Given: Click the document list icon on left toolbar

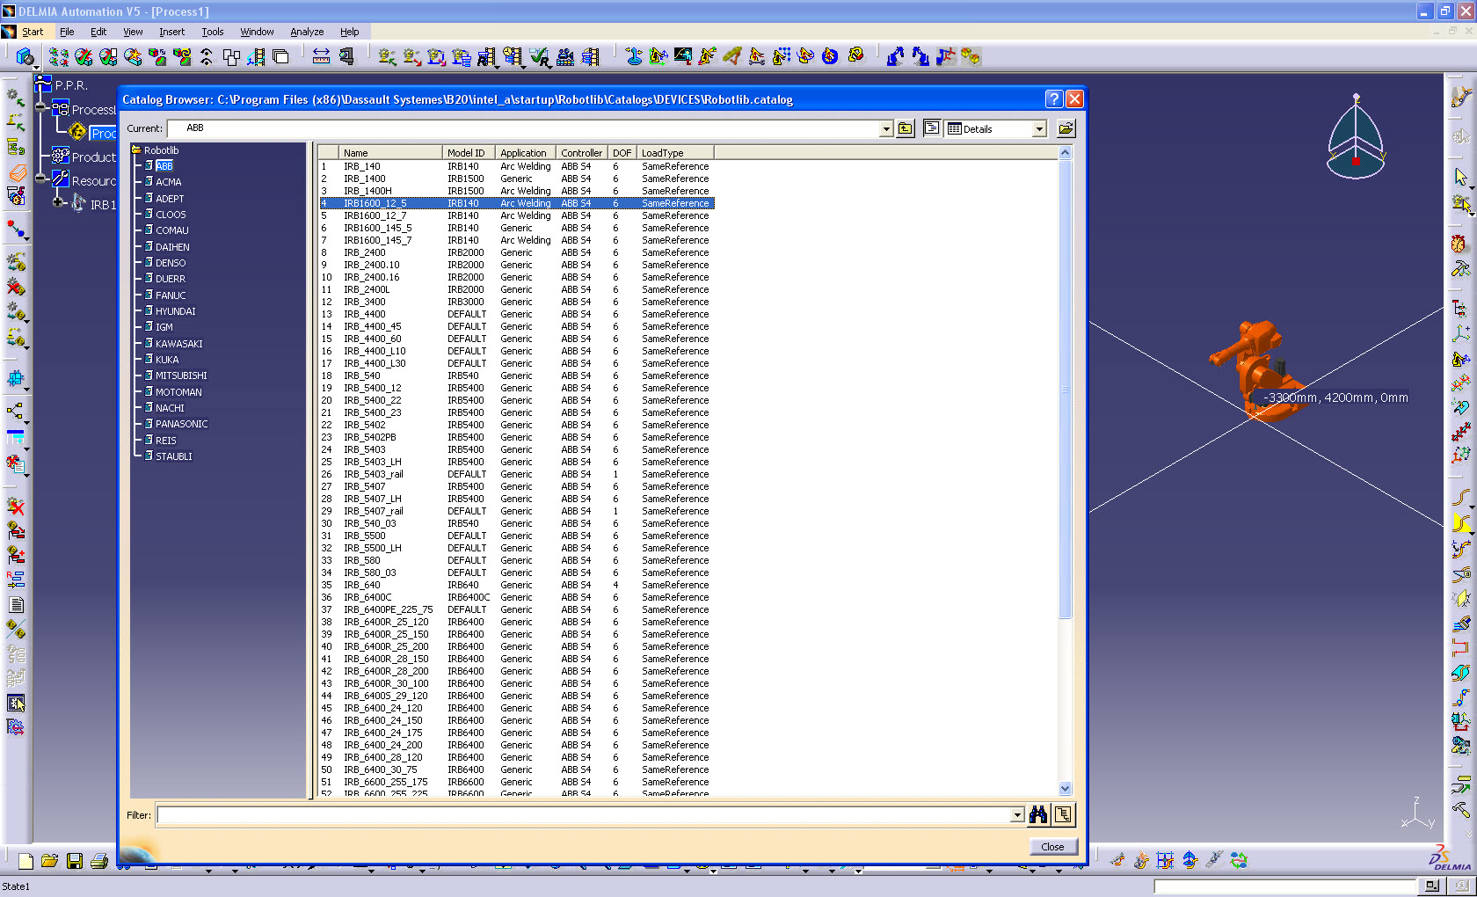Looking at the screenshot, I should pos(16,605).
